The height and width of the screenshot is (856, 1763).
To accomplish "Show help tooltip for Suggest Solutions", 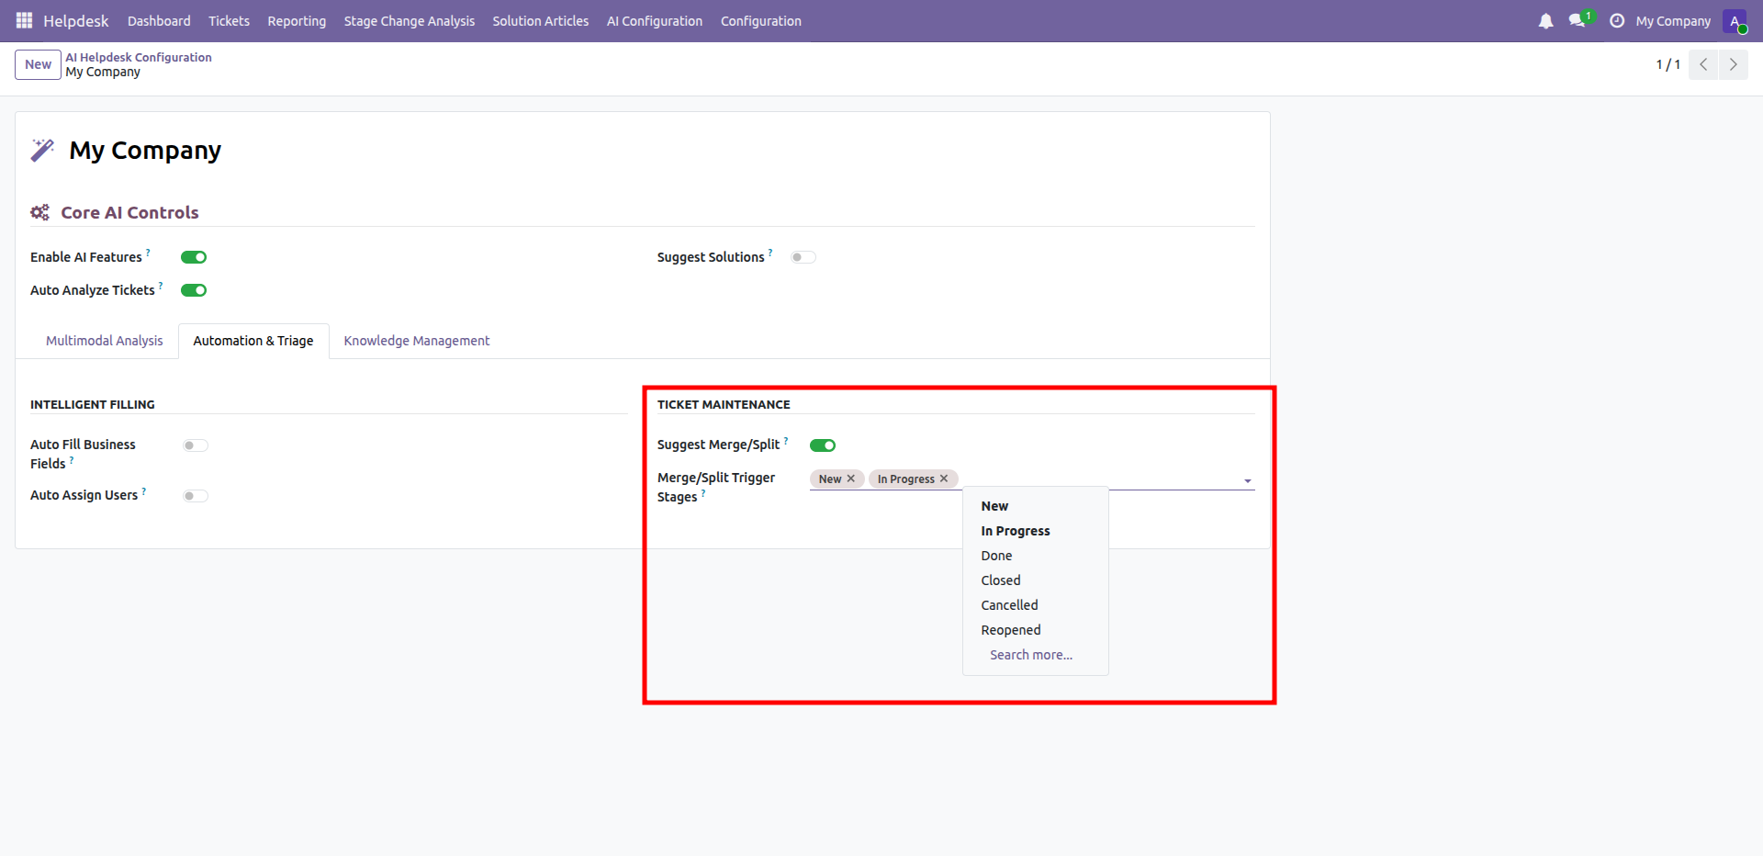I will 770,252.
